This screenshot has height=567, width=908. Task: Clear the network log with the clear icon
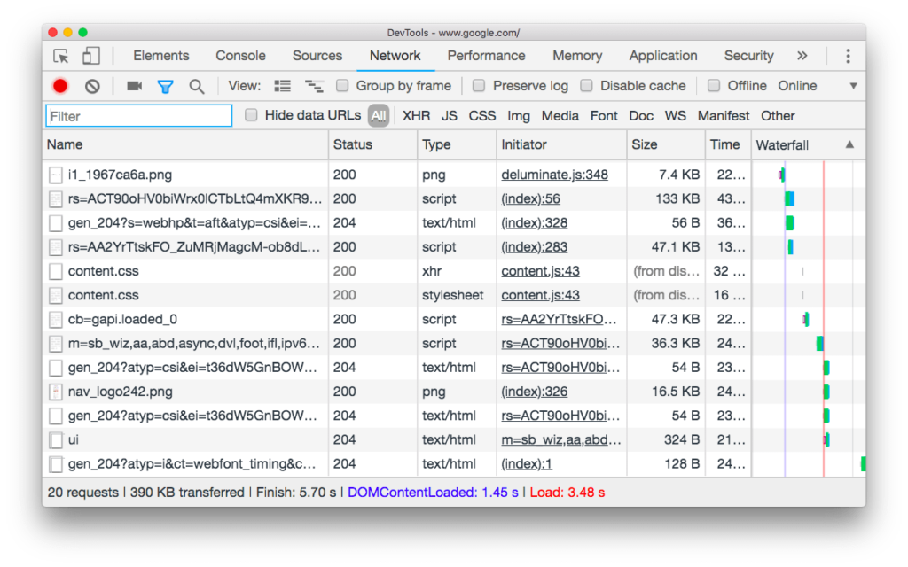(92, 86)
